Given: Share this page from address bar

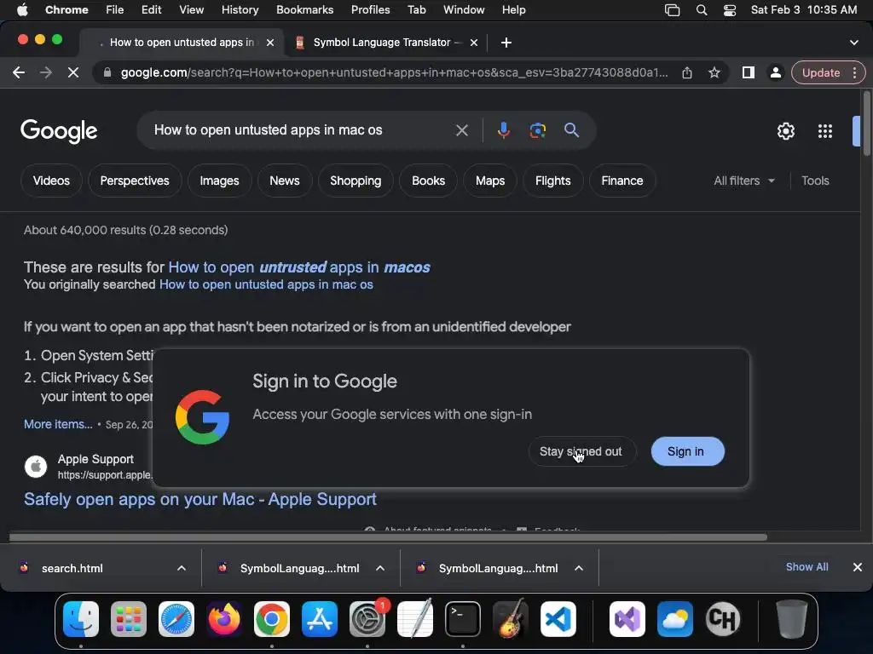Looking at the screenshot, I should pyautogui.click(x=687, y=72).
